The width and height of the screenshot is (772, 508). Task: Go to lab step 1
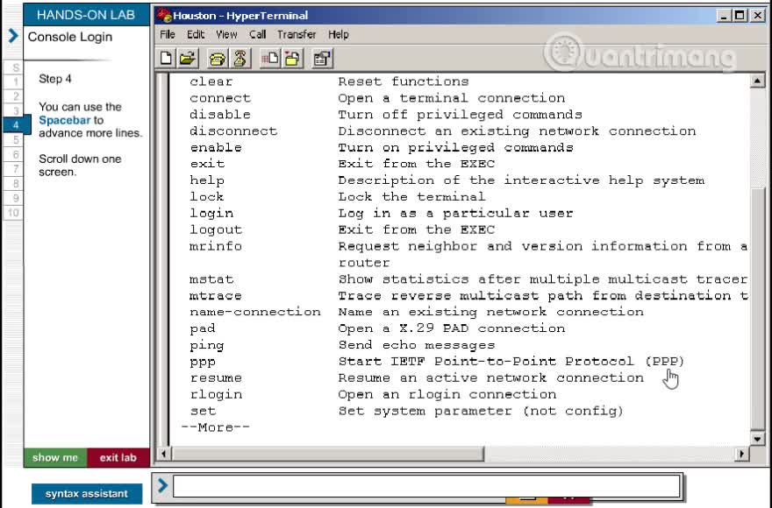[15, 81]
